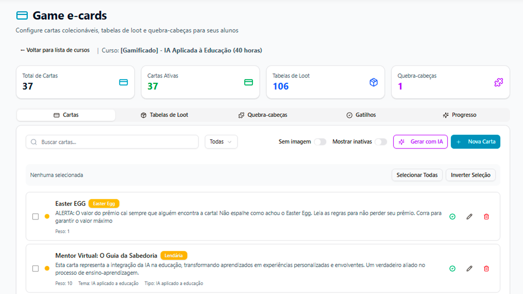Check the Easter EGG card checkbox
The image size is (523, 294).
(36, 217)
